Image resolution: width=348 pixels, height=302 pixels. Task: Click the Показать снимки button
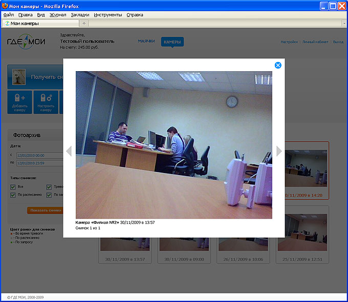[x=45, y=210]
